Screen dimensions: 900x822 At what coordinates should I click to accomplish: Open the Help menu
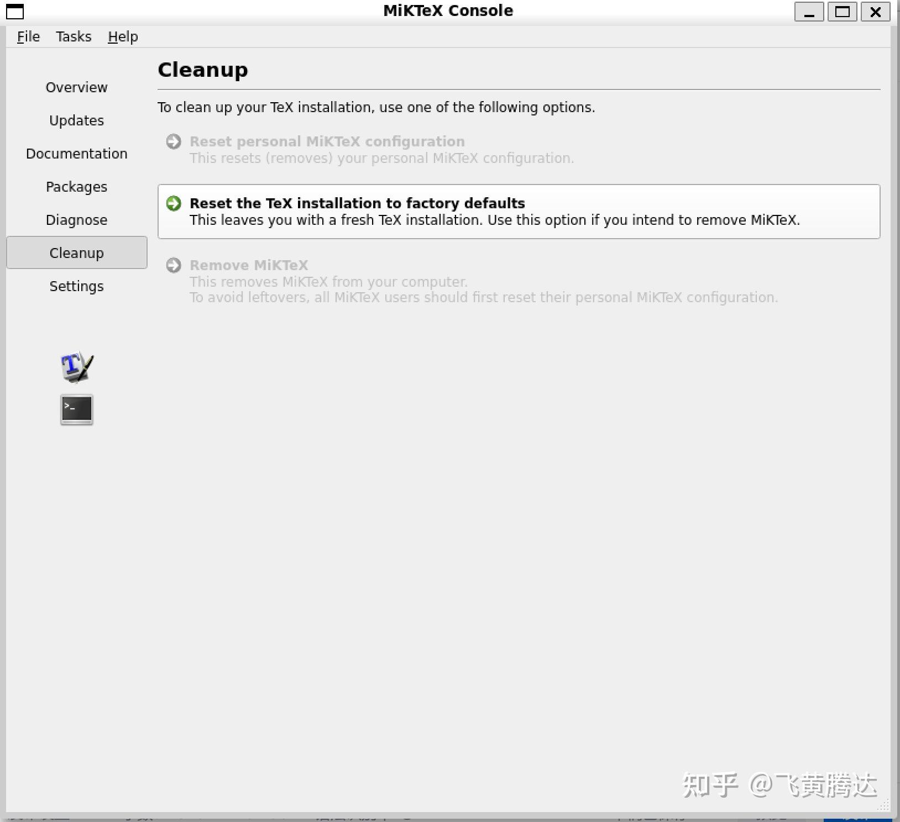[x=123, y=36]
